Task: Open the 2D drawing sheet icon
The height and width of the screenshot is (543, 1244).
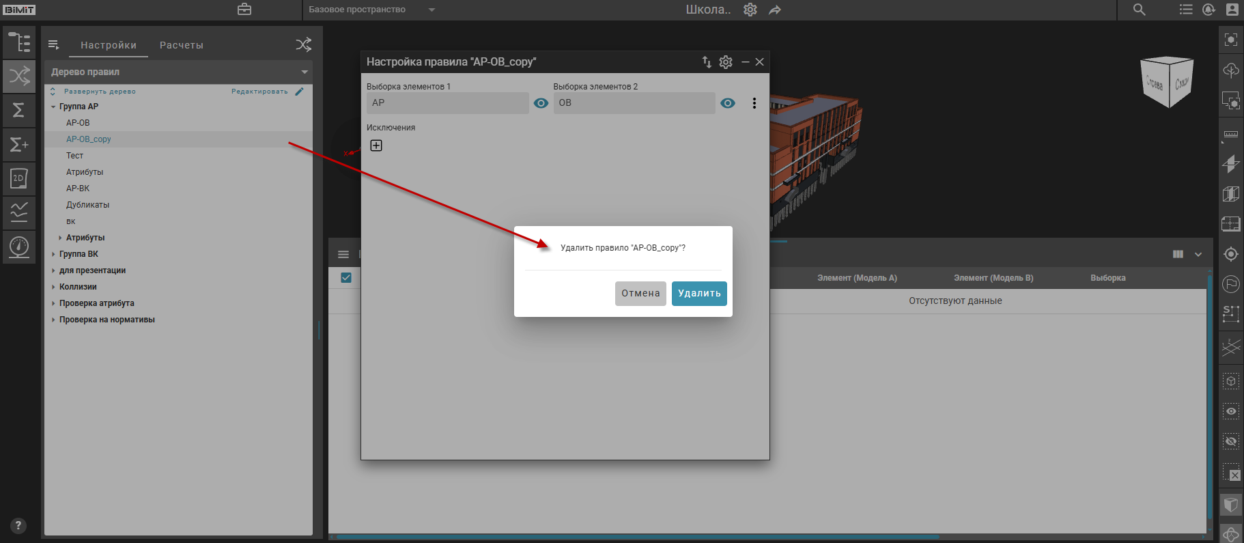Action: pyautogui.click(x=19, y=178)
